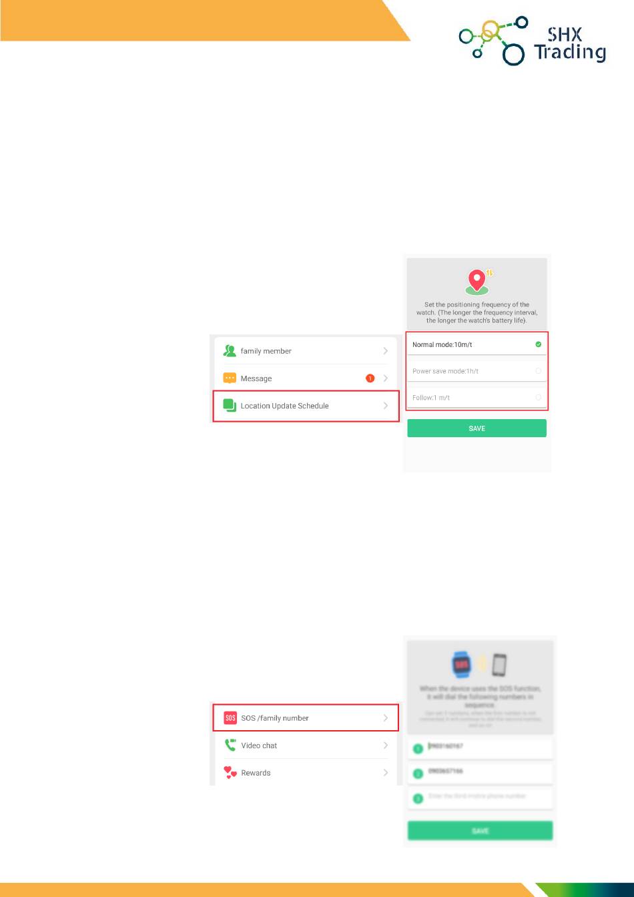Click the green Video chat phone icon
The image size is (634, 897).
tap(230, 745)
